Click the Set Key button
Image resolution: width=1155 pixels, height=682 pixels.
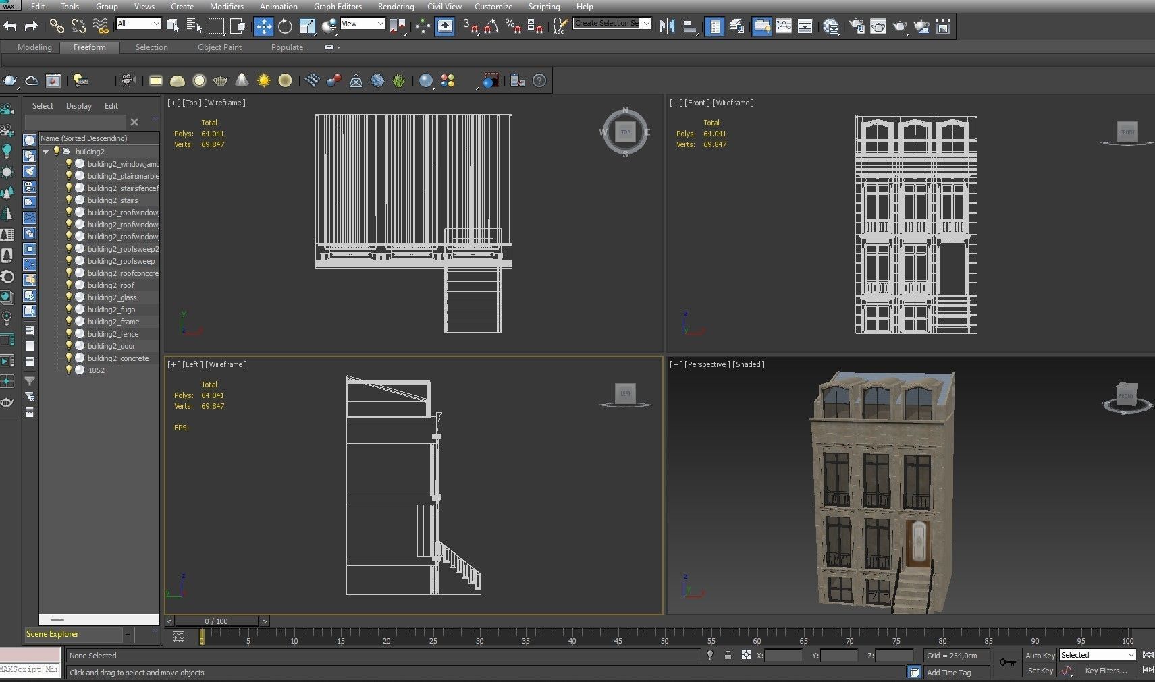click(1040, 671)
